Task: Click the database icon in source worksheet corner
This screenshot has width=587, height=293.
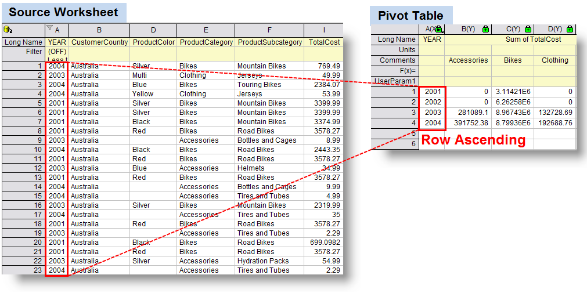Action: (8, 30)
